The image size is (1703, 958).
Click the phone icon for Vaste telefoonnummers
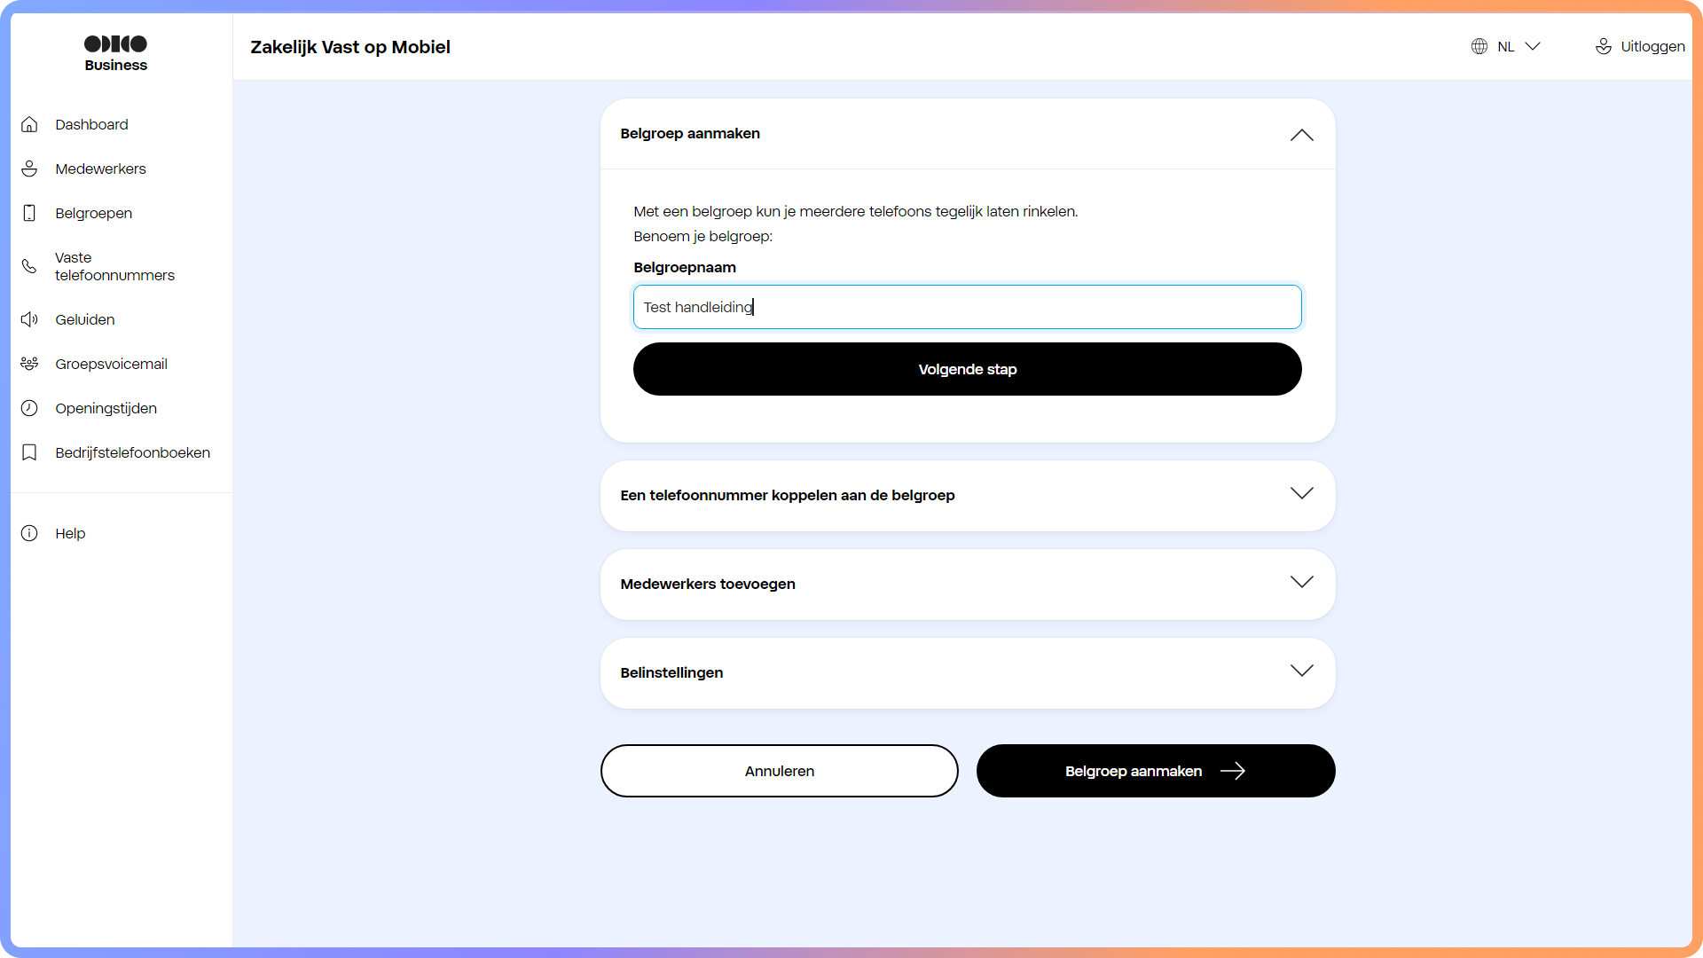pyautogui.click(x=29, y=266)
